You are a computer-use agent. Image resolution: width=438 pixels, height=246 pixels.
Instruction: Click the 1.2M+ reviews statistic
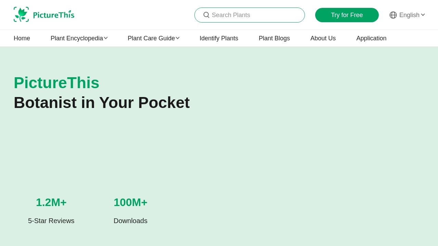point(51,202)
